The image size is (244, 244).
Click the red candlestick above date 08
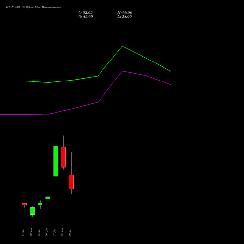point(63,157)
